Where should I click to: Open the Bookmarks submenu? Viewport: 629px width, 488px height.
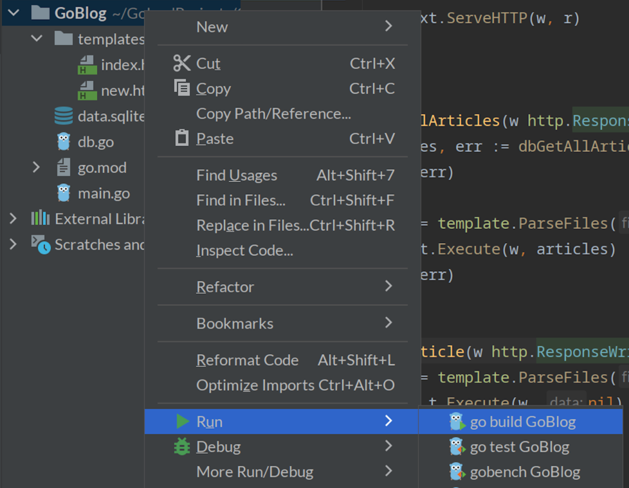282,323
